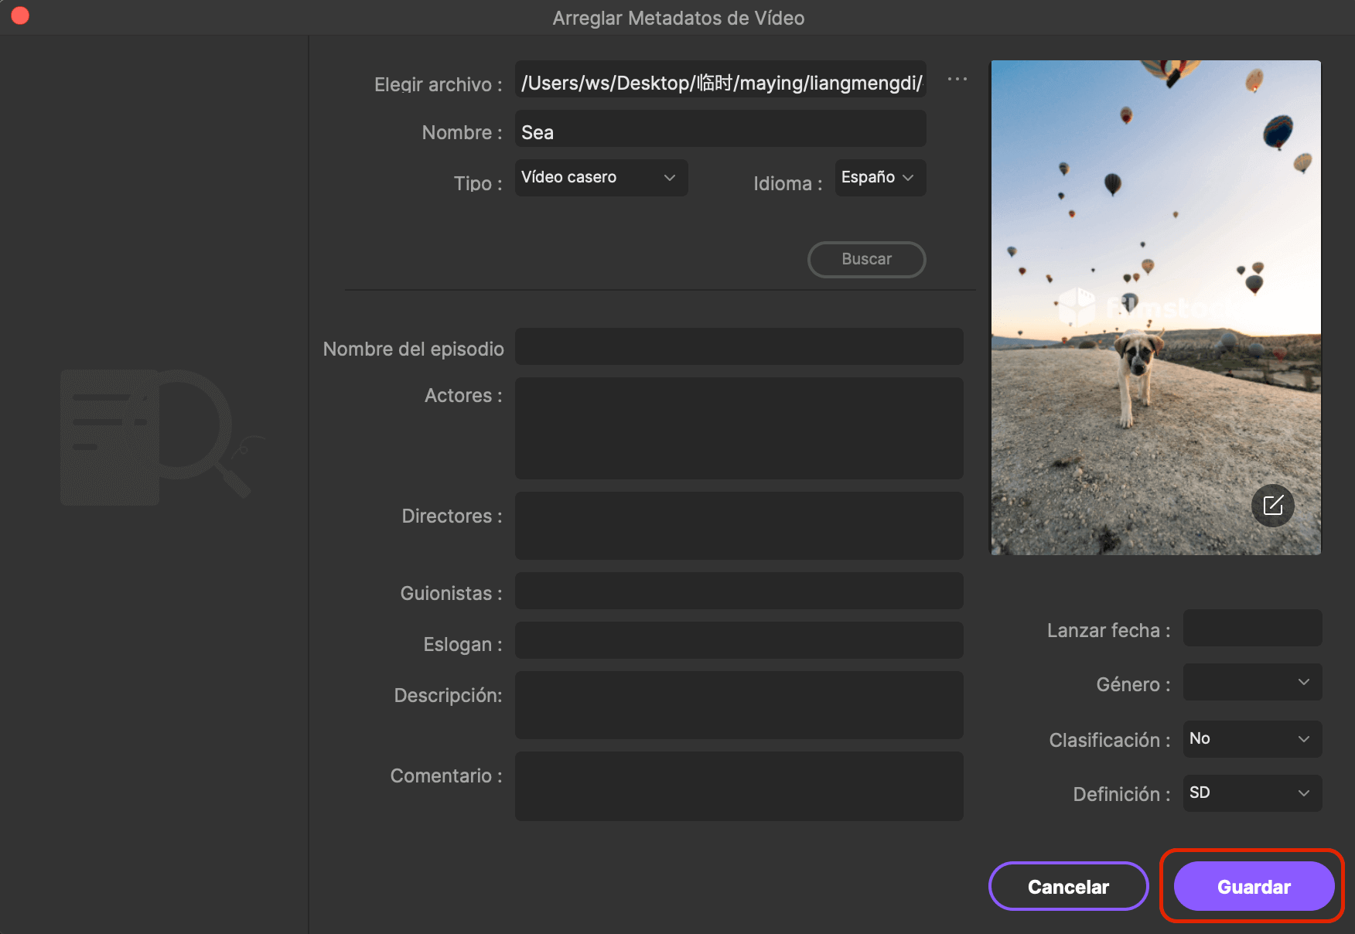Click the Lanzar fecha date field

(1252, 628)
